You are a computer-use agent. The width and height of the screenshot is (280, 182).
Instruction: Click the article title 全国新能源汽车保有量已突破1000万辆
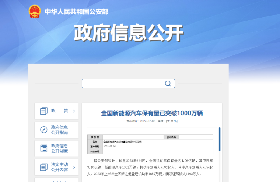[152, 113]
